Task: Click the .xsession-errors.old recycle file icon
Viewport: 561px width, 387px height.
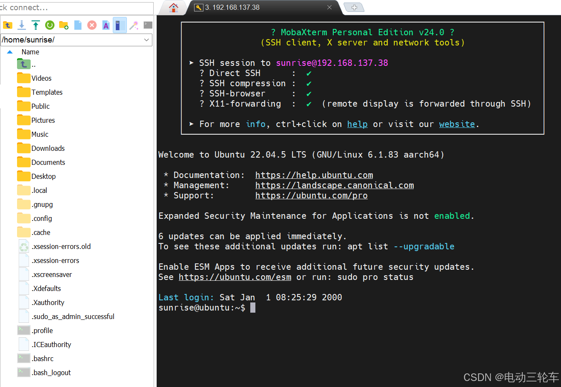Action: [x=24, y=246]
